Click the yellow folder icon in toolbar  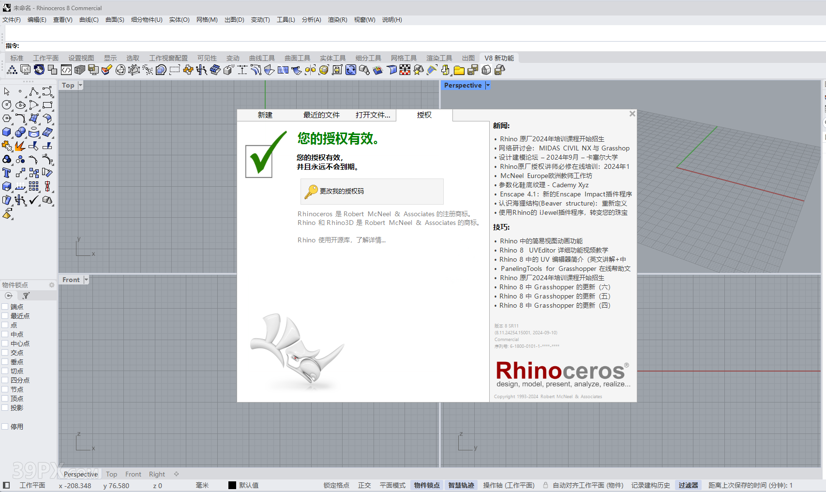(459, 70)
